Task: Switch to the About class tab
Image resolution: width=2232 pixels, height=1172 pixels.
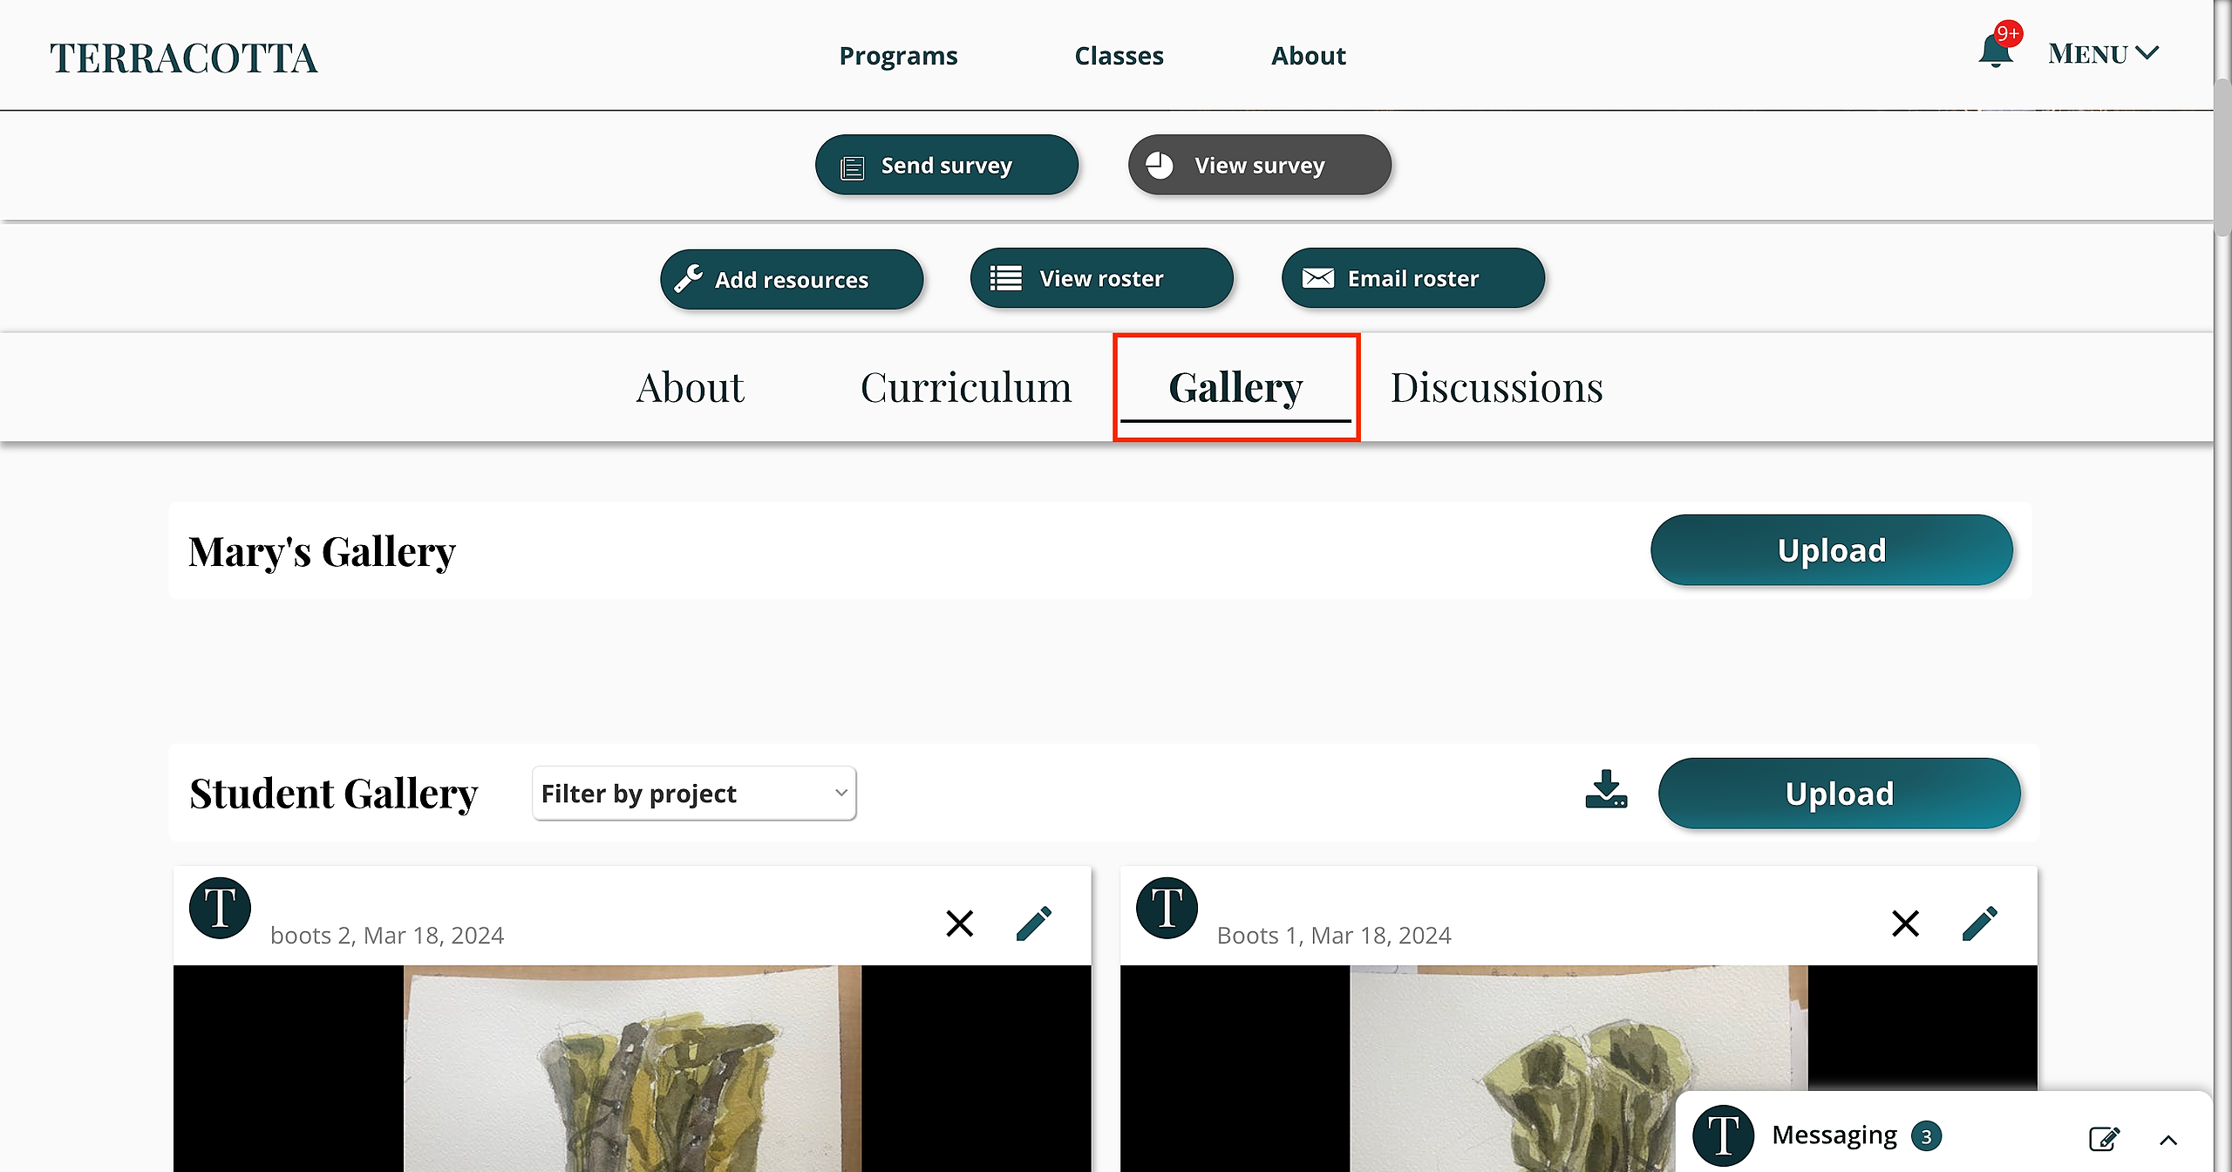Action: click(x=690, y=387)
